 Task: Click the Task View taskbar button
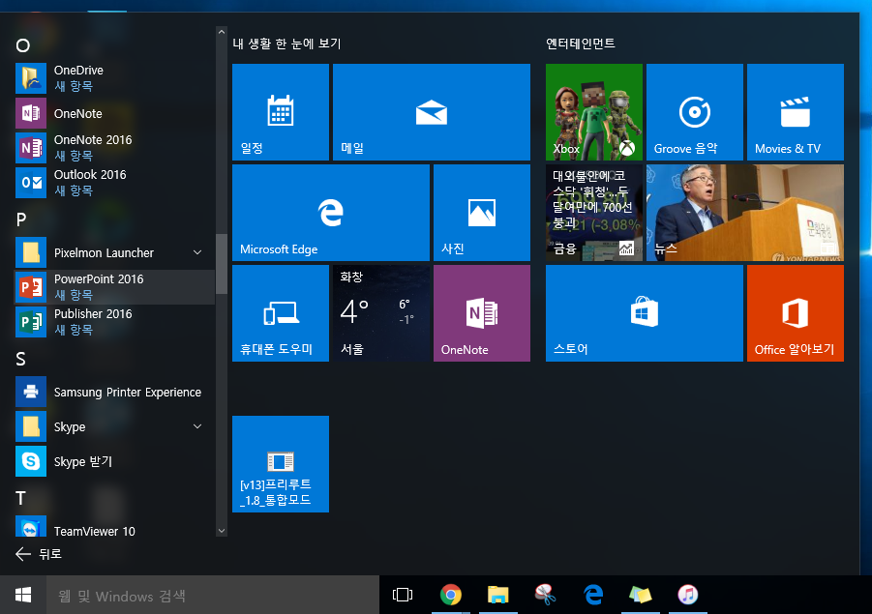click(x=403, y=595)
